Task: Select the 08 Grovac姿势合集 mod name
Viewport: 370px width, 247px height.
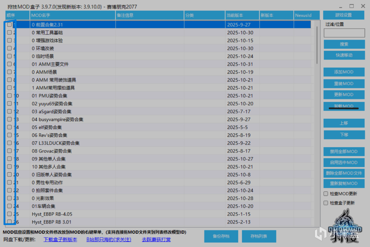Action: click(x=52, y=151)
